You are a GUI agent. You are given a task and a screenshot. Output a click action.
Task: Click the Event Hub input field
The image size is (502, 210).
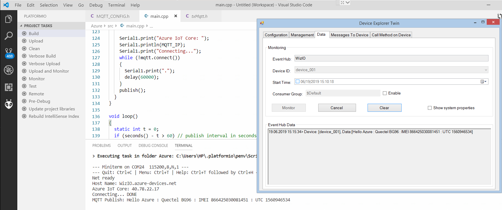(x=391, y=58)
